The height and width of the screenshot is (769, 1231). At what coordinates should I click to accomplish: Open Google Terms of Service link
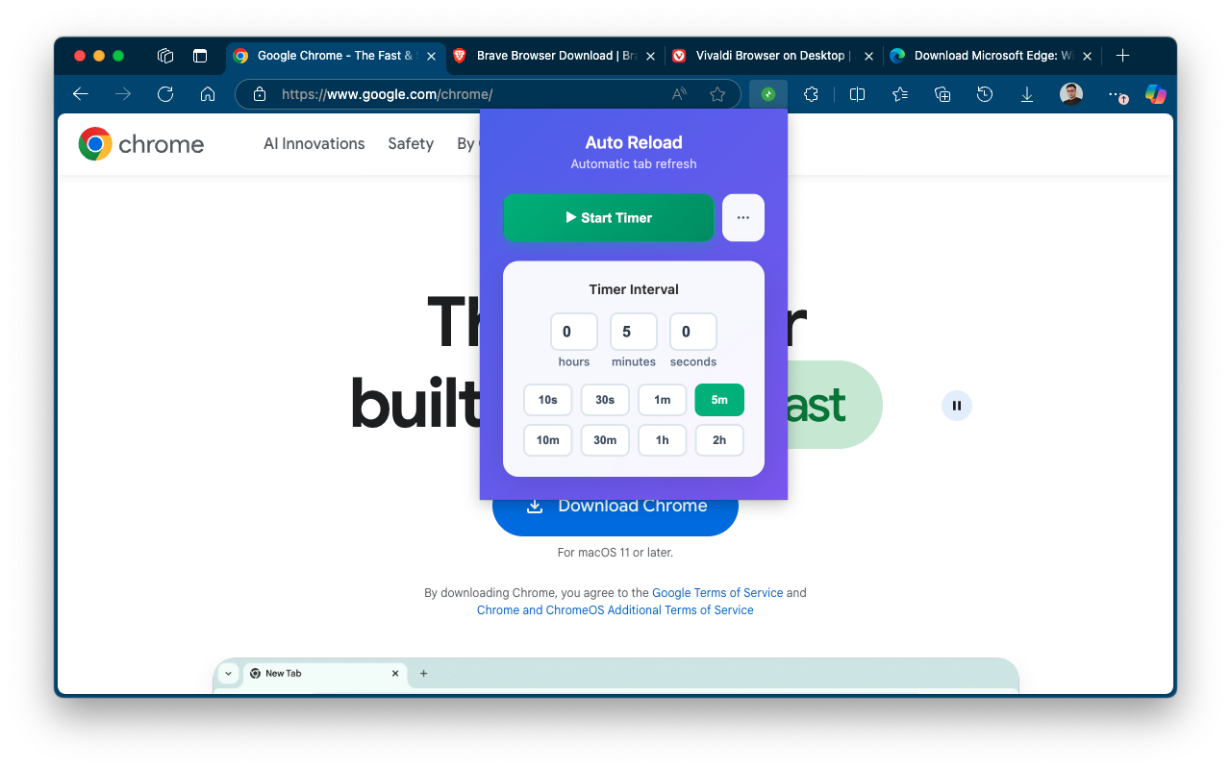coord(717,593)
